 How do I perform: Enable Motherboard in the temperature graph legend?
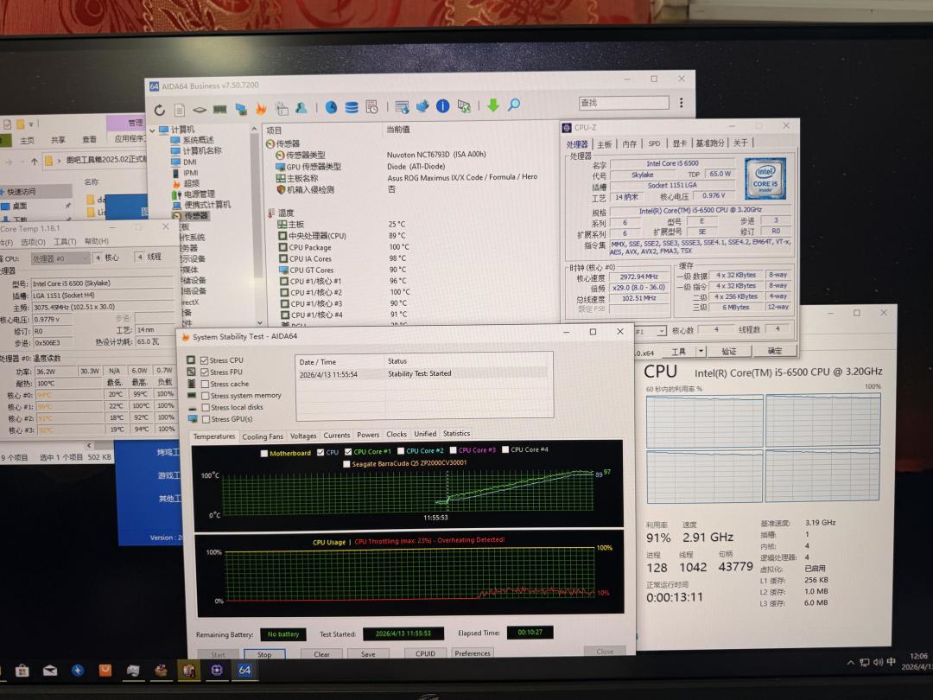[x=264, y=453]
